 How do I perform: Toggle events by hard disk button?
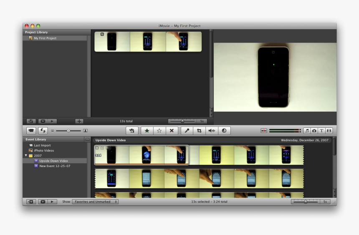88,139
